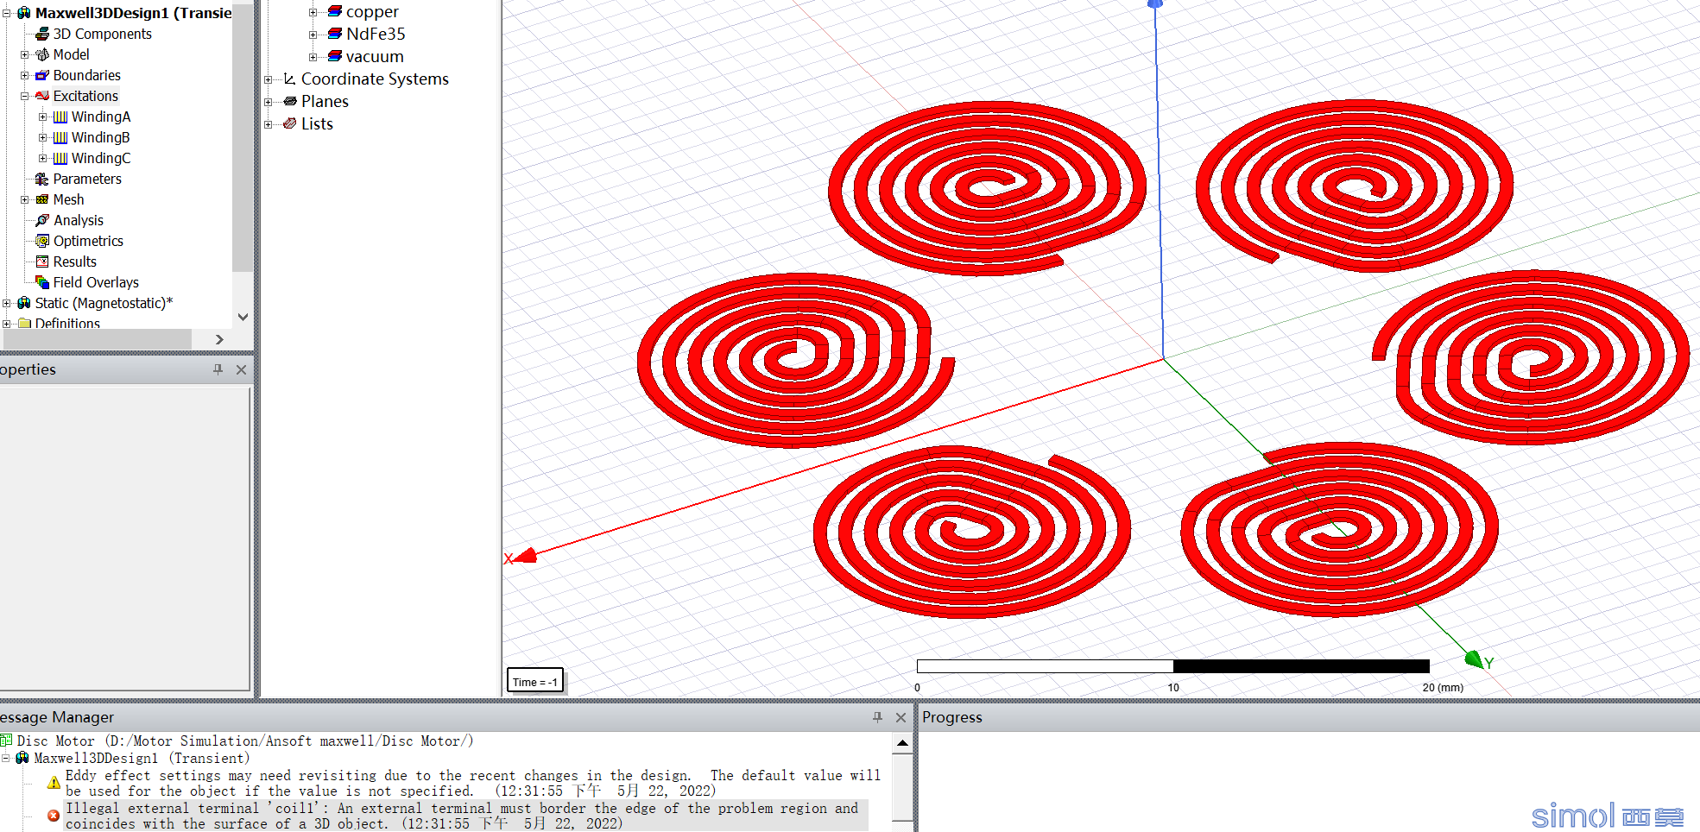Click the Field Overlays icon

[41, 282]
